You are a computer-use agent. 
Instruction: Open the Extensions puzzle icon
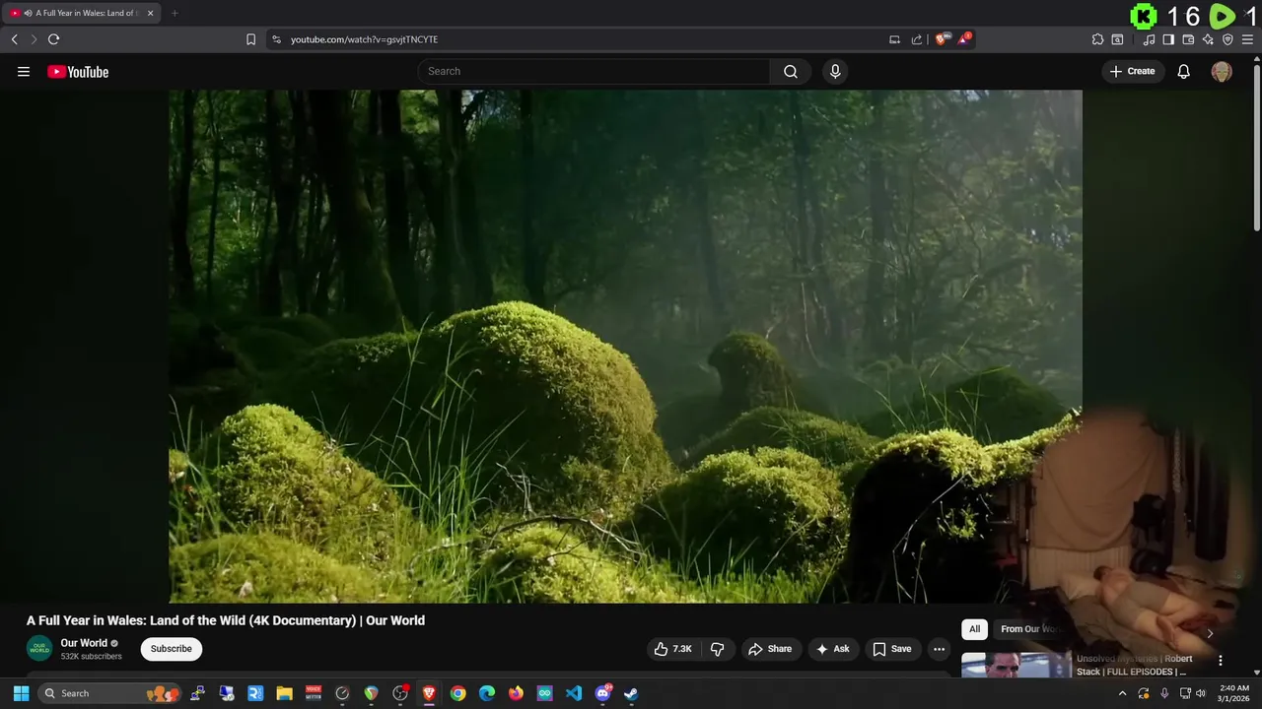point(1097,39)
